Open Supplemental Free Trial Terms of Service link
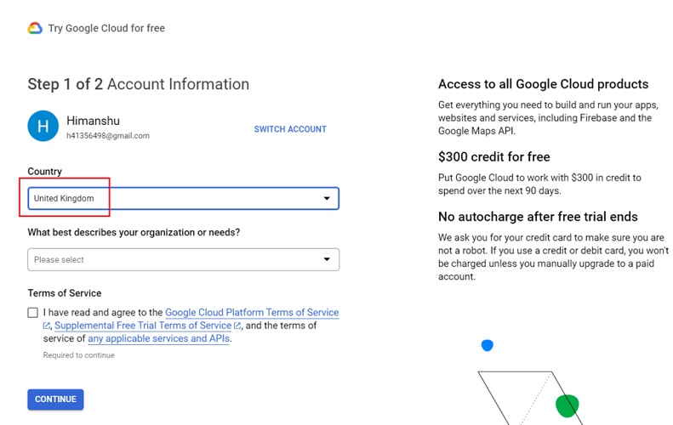 tap(142, 326)
